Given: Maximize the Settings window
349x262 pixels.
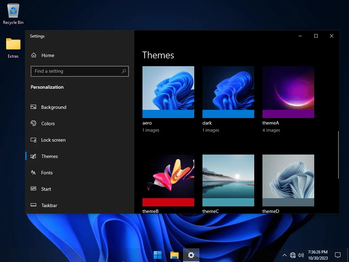Looking at the screenshot, I should (x=316, y=36).
